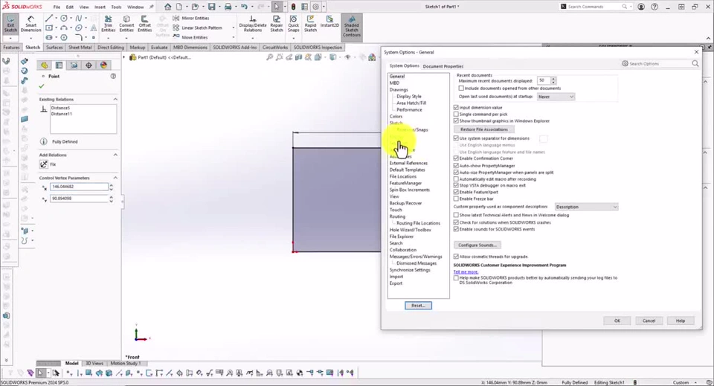Switch to Features tab
This screenshot has width=714, height=386.
point(11,48)
